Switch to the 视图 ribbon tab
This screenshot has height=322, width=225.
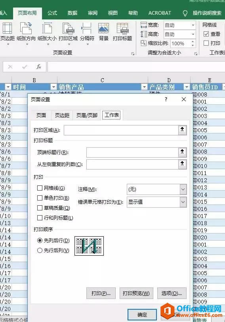[x=113, y=13]
